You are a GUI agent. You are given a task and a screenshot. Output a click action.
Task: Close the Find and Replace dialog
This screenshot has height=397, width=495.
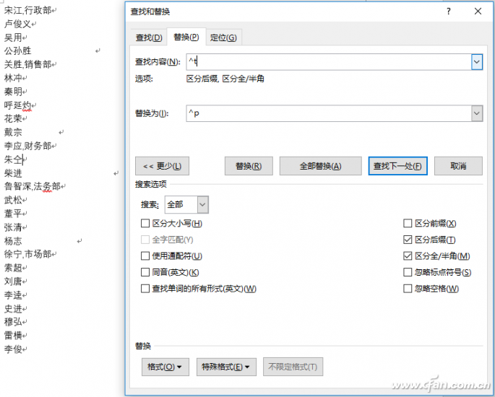[x=478, y=12]
